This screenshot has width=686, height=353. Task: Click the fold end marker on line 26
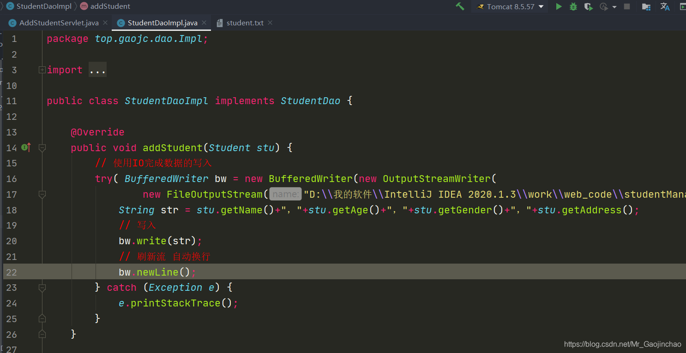tap(42, 334)
